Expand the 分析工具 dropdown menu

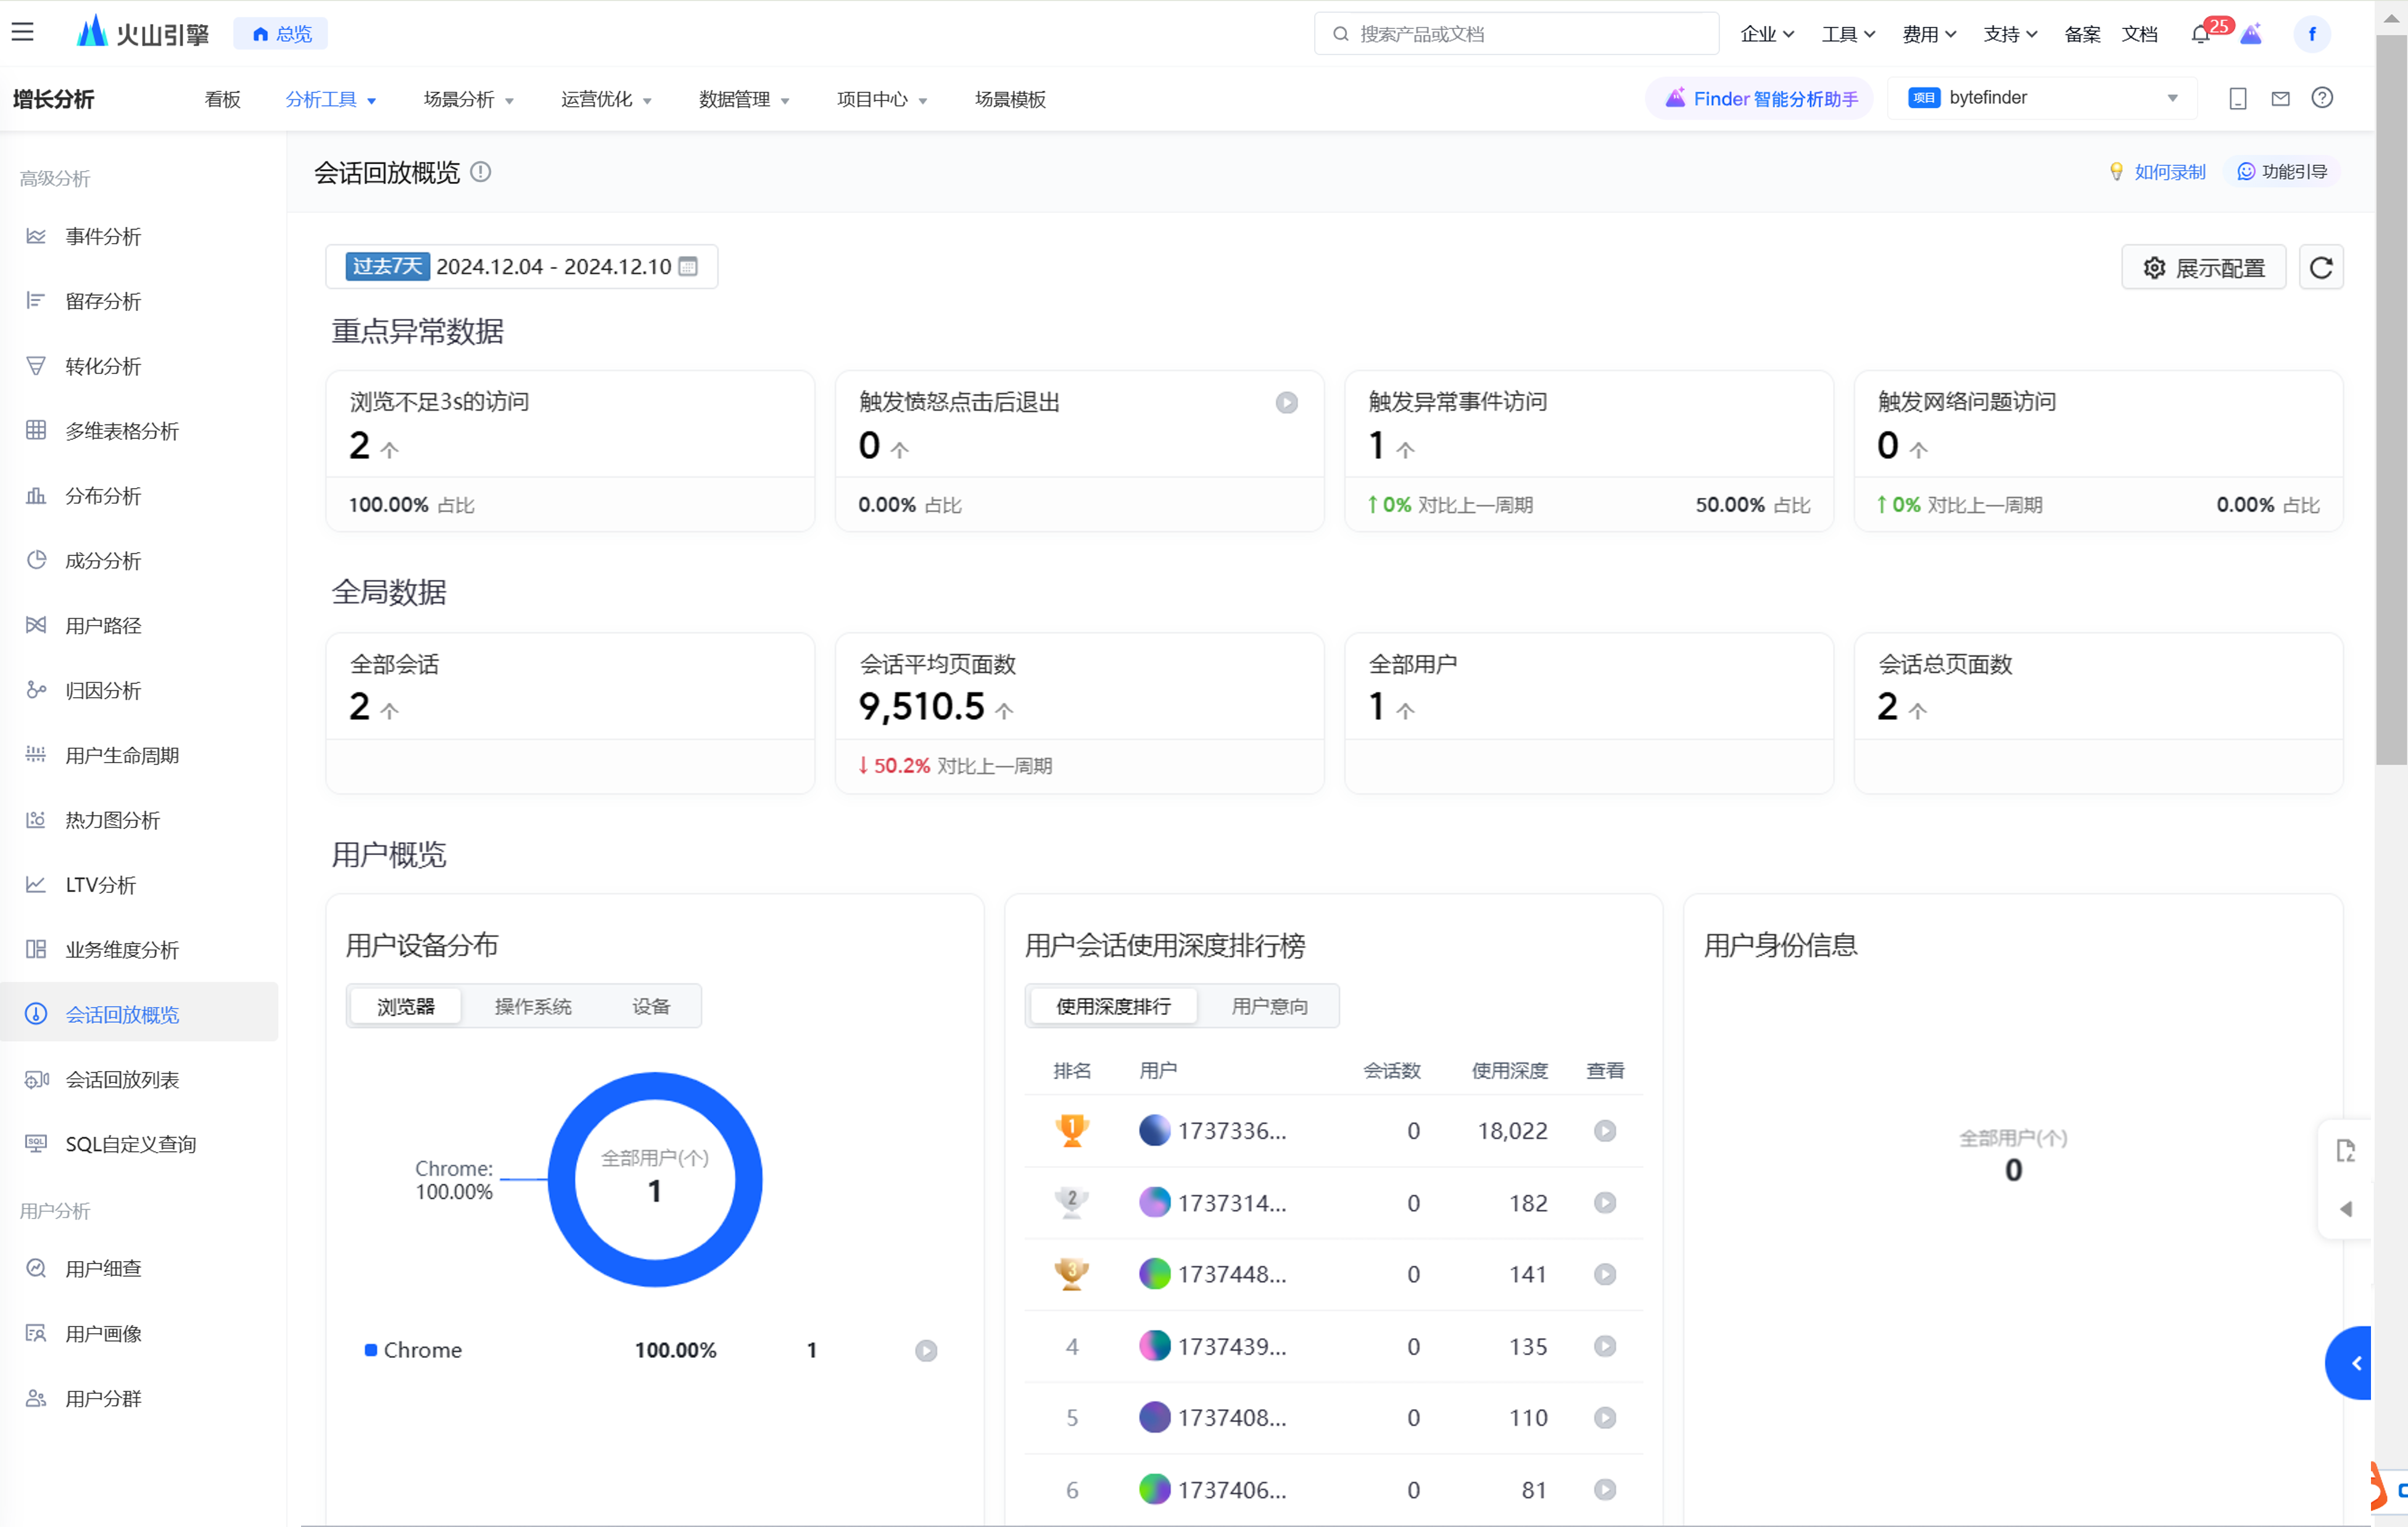coord(331,99)
